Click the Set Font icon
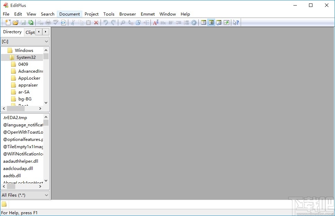335x216 pixels. 155,22
